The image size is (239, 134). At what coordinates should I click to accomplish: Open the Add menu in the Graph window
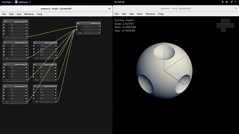(19, 14)
